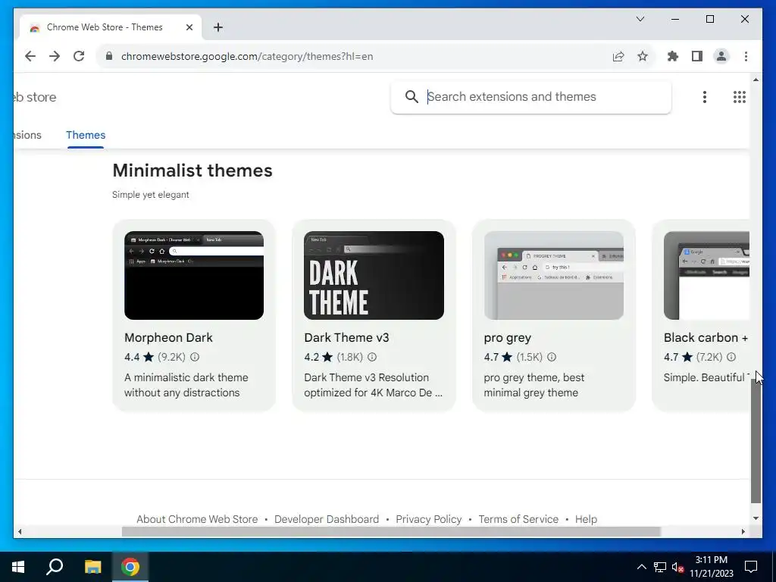This screenshot has width=776, height=582.
Task: Open the notifications action center
Action: pyautogui.click(x=751, y=567)
